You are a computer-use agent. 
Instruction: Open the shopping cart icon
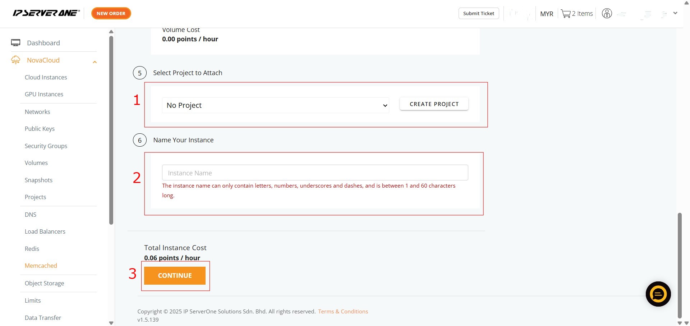(566, 14)
